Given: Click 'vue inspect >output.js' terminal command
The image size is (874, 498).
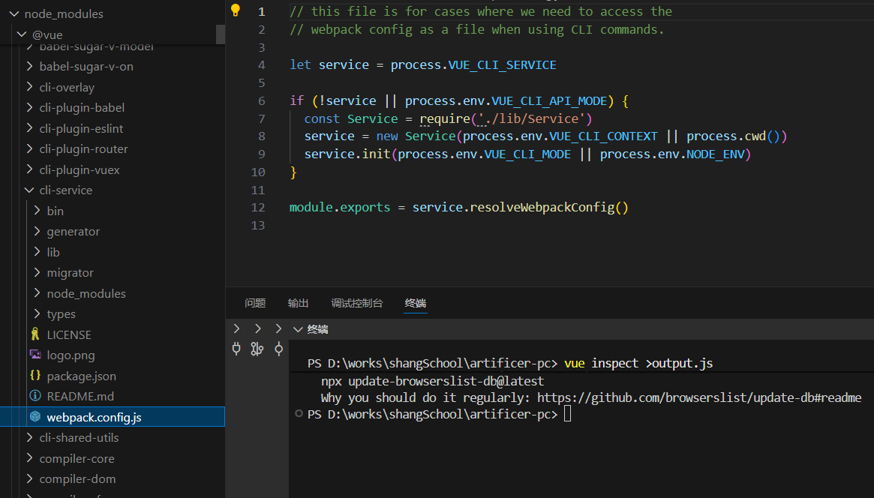Looking at the screenshot, I should (x=638, y=363).
